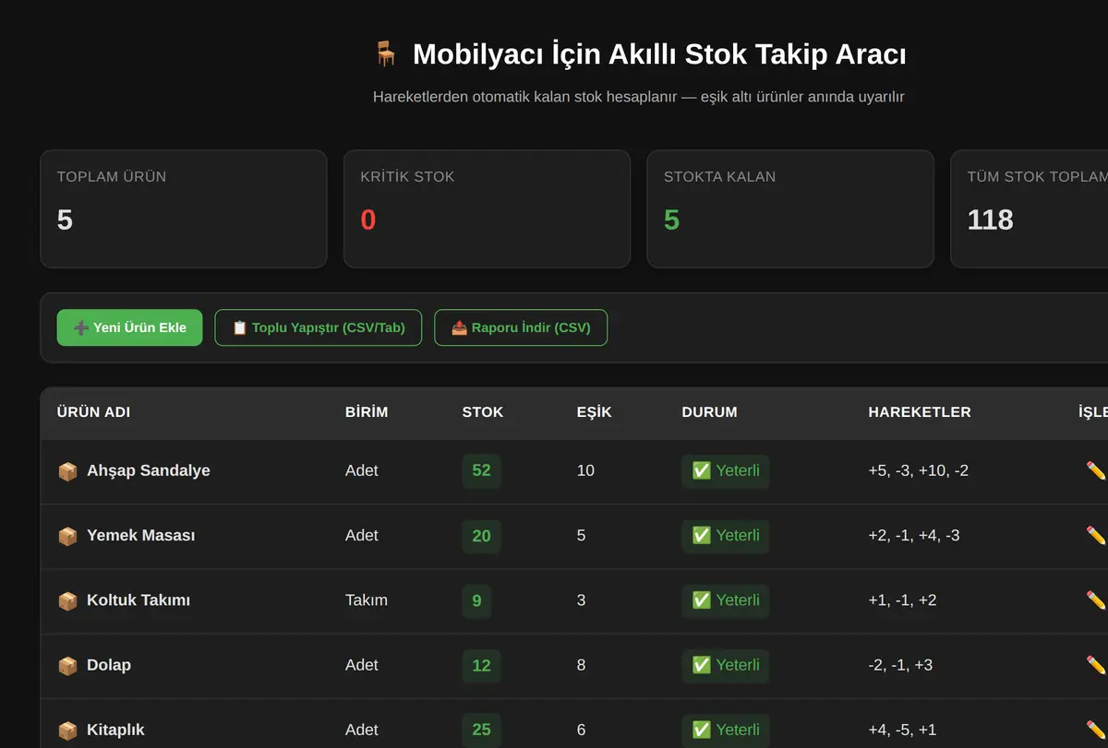
Task: Click the Takım unit cell
Action: pyautogui.click(x=367, y=600)
